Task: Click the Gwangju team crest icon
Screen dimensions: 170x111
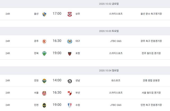Action: click(44, 41)
